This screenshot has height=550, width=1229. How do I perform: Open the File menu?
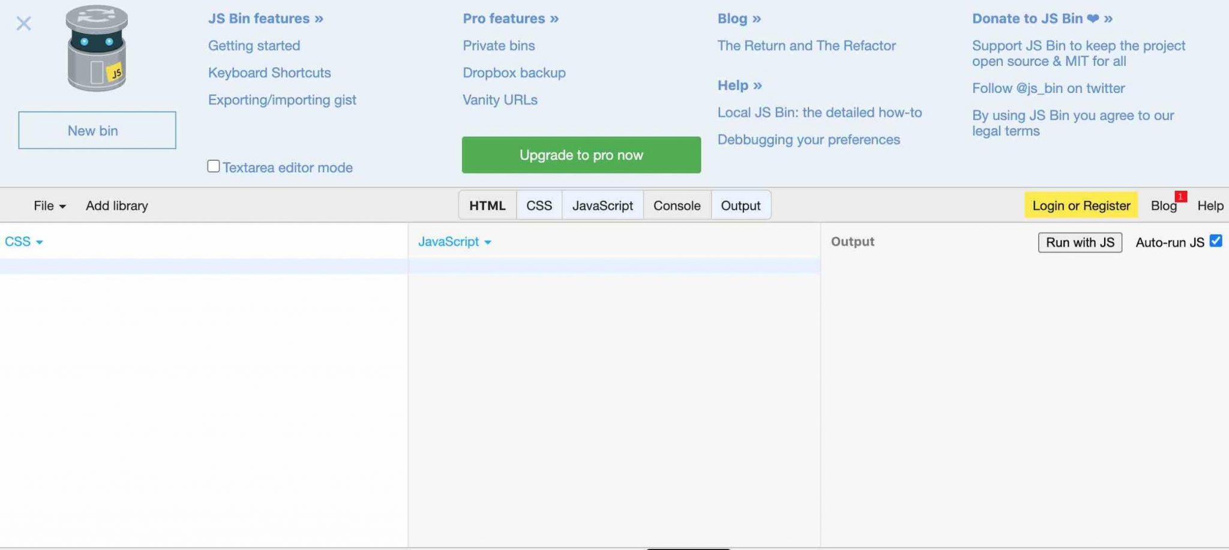(48, 205)
